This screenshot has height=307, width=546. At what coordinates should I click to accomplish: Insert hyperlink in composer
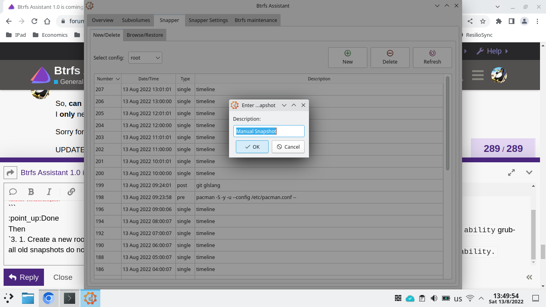point(71,191)
